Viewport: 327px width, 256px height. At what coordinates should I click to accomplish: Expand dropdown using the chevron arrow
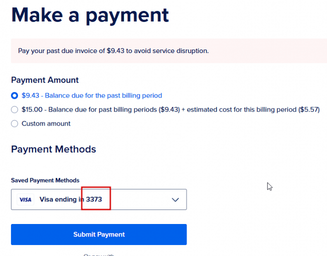(175, 200)
